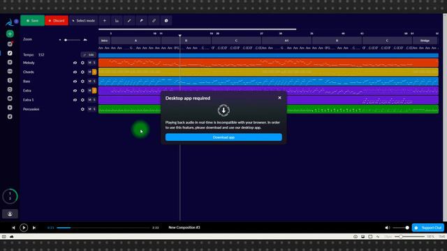Image resolution: width=447 pixels, height=251 pixels.
Task: Adjust the volume slider handle
Action: click(407, 228)
